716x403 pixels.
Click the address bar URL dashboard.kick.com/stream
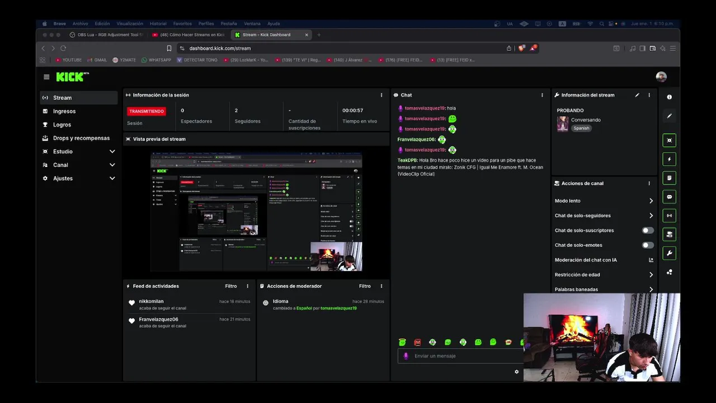220,48
